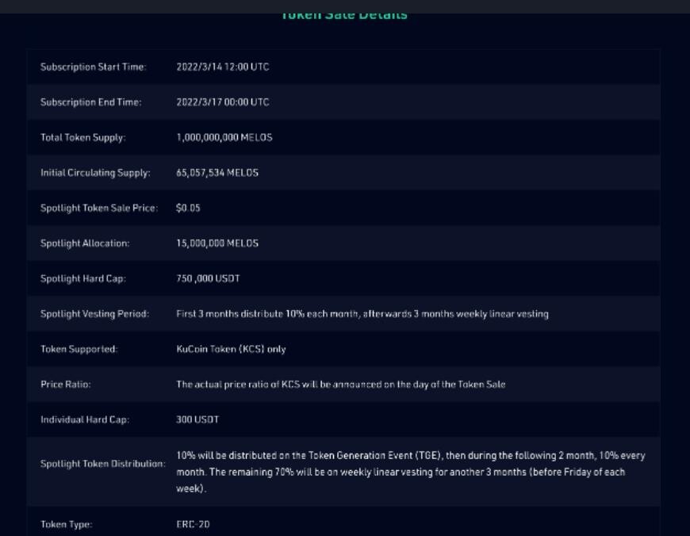Select the value 'ERC-20'
This screenshot has width=690, height=536.
click(x=193, y=524)
